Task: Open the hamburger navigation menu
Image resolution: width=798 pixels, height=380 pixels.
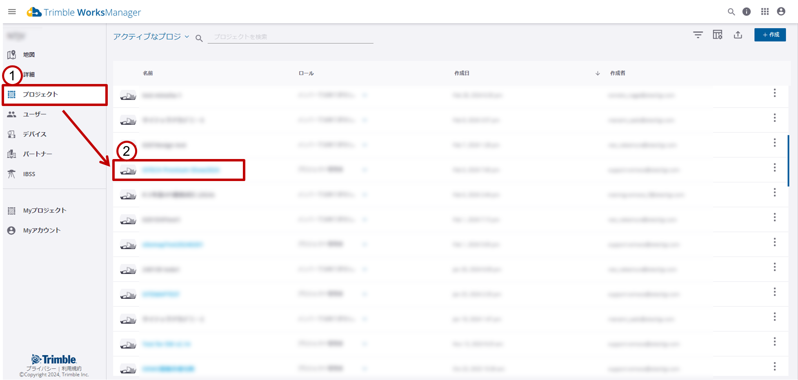Action: coord(12,12)
